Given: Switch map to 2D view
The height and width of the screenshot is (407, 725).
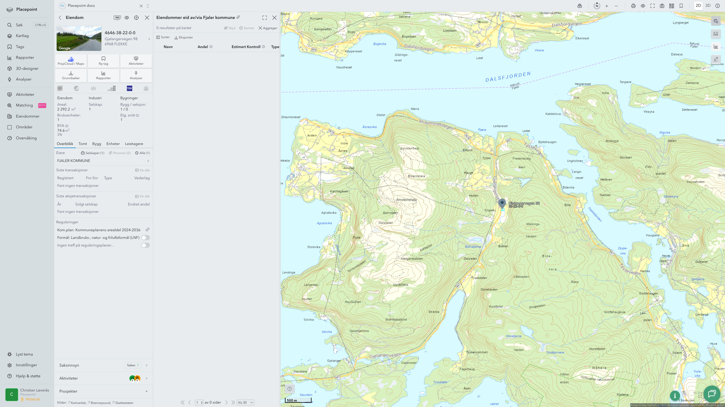Looking at the screenshot, I should (x=698, y=6).
